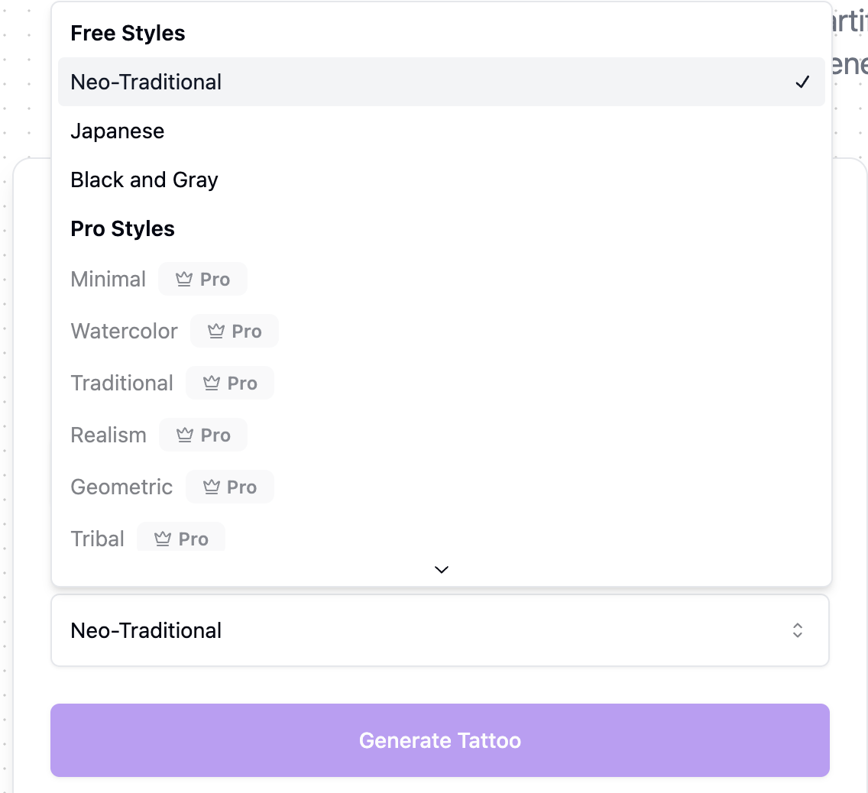Open the Neo-Traditional style selector
The width and height of the screenshot is (868, 793).
pyautogui.click(x=440, y=630)
